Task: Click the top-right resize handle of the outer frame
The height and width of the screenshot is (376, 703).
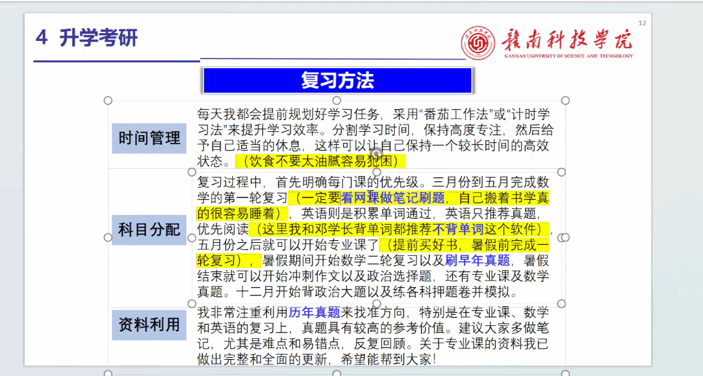Action: tap(565, 101)
